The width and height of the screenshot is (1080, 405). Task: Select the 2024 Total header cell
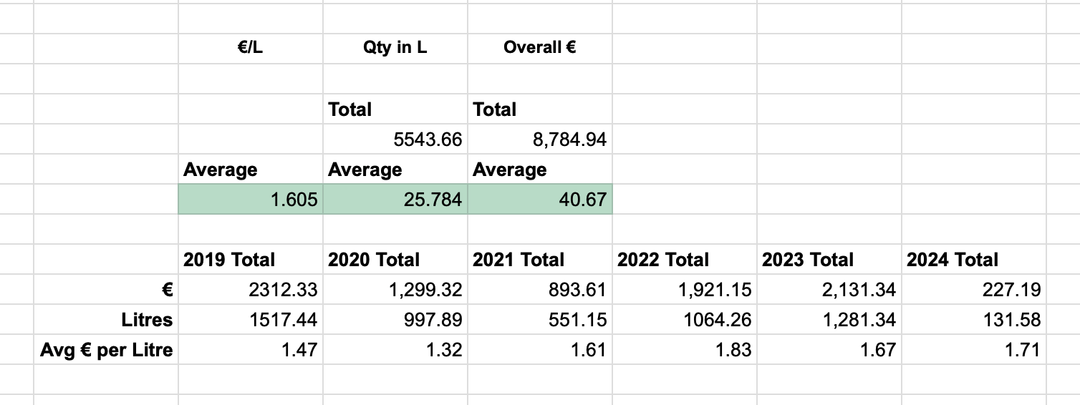coord(973,260)
